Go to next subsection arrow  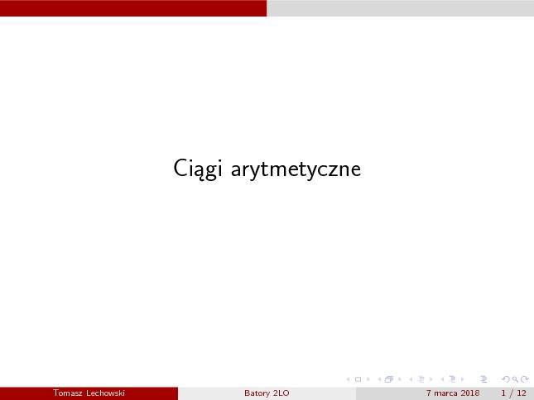(x=431, y=379)
